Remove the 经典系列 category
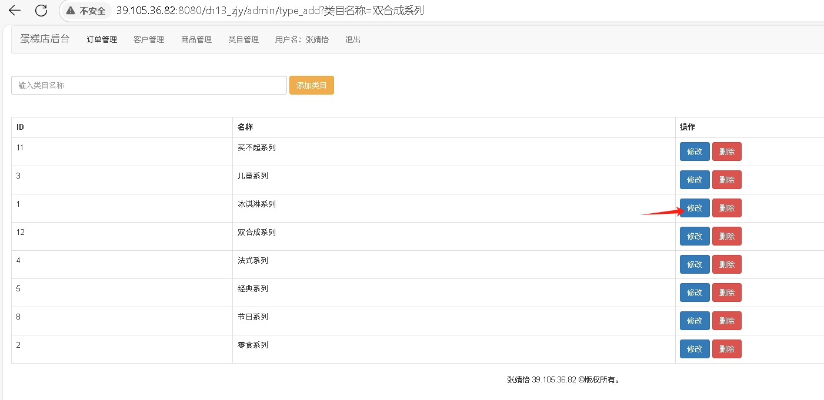Image resolution: width=824 pixels, height=400 pixels. pyautogui.click(x=726, y=293)
